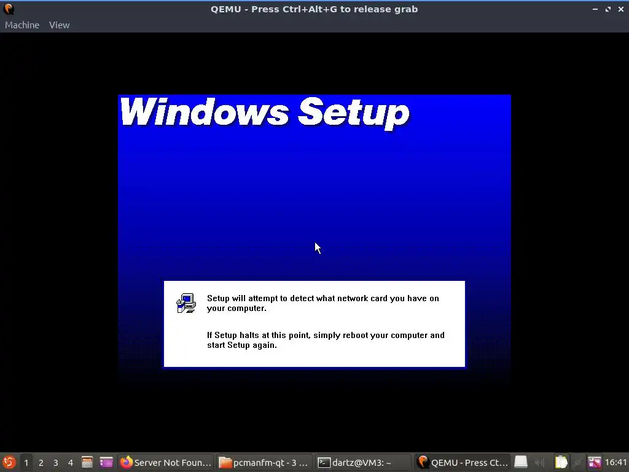Switch to workspace 3 in the pager
Image resolution: width=629 pixels, height=472 pixels.
[x=56, y=463]
